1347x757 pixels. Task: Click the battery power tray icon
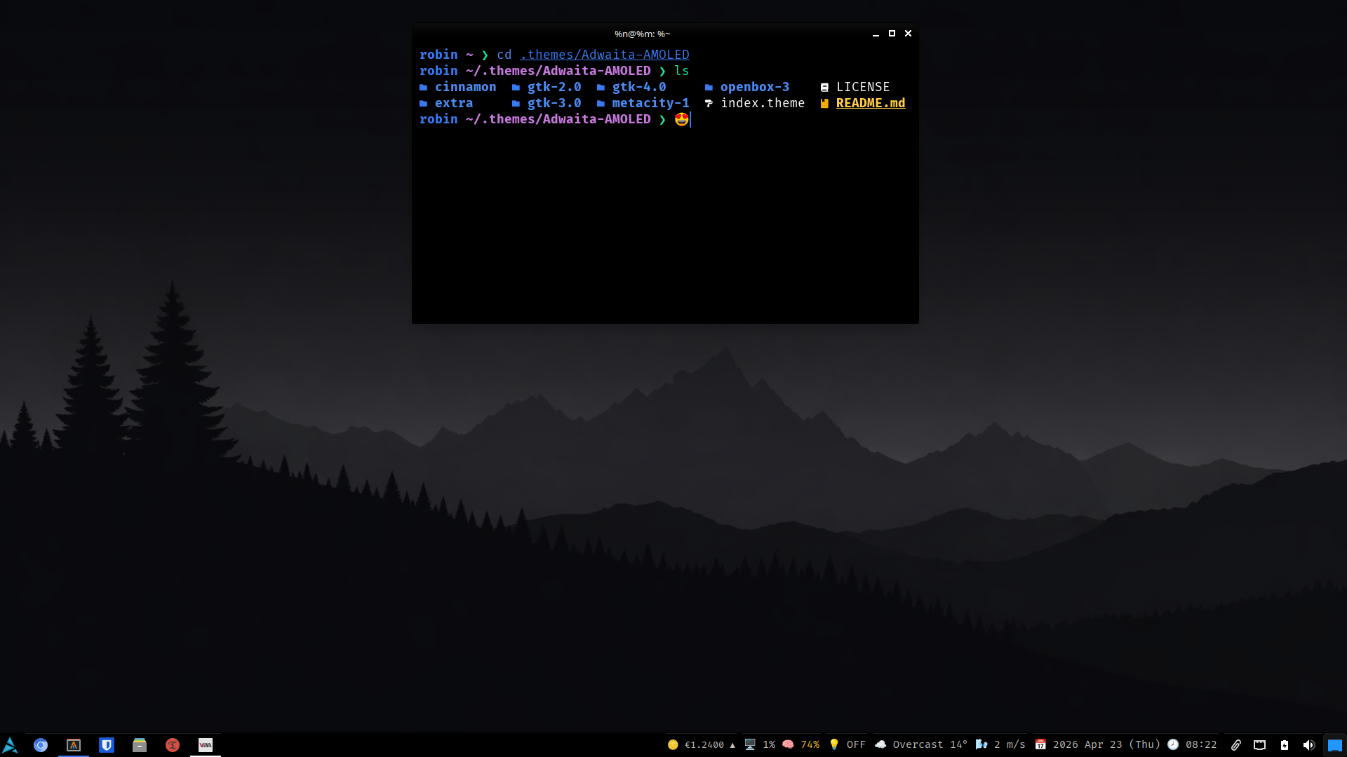(x=1285, y=745)
